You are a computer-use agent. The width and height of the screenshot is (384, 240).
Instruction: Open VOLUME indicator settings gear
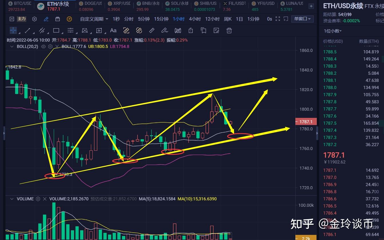click(x=38, y=199)
